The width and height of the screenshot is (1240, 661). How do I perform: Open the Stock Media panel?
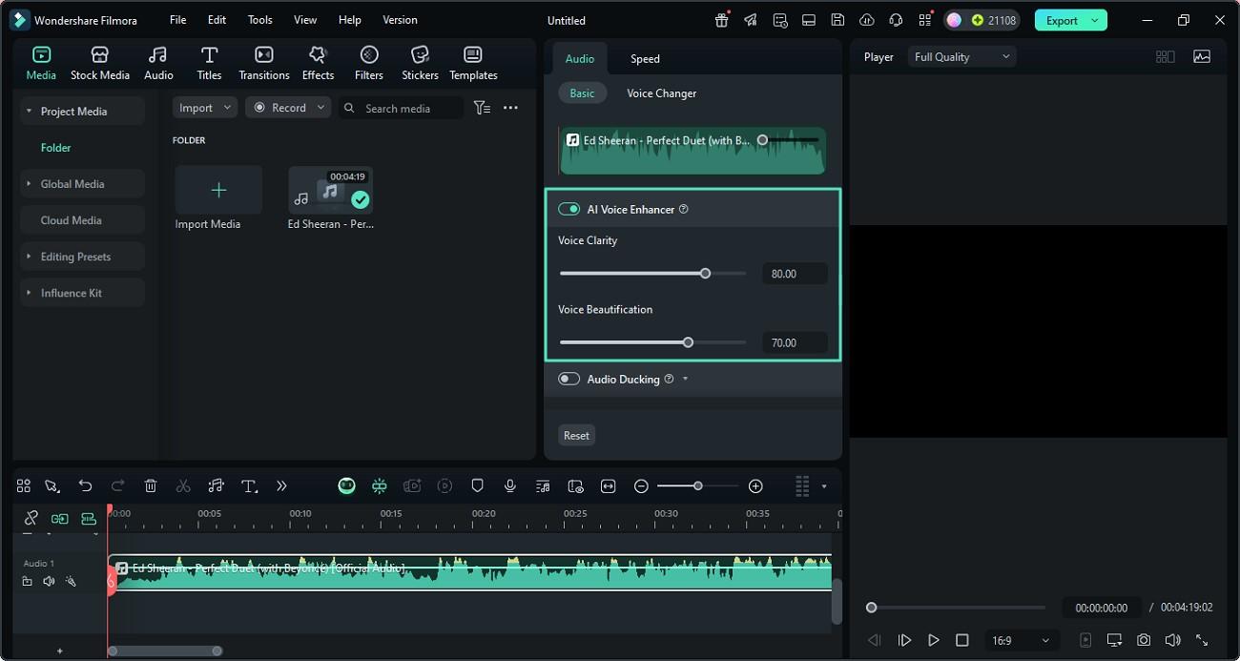[99, 63]
